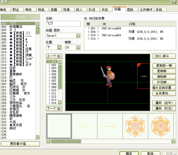Viewport: 178px width, 155px height.
Task: Click the 下一个 (N) button
Action: point(54,108)
